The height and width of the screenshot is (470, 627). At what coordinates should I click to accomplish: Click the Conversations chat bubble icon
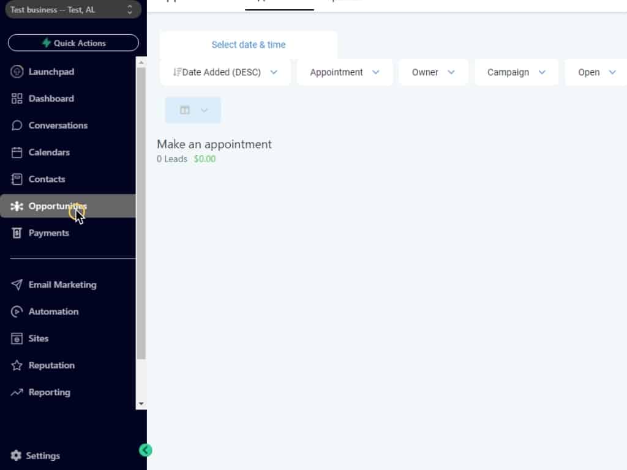click(17, 125)
